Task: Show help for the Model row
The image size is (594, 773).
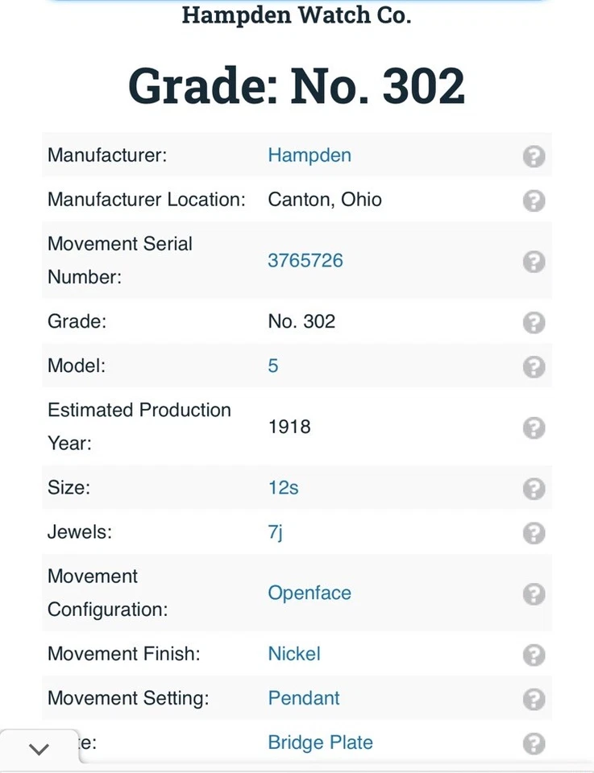Action: tap(534, 366)
